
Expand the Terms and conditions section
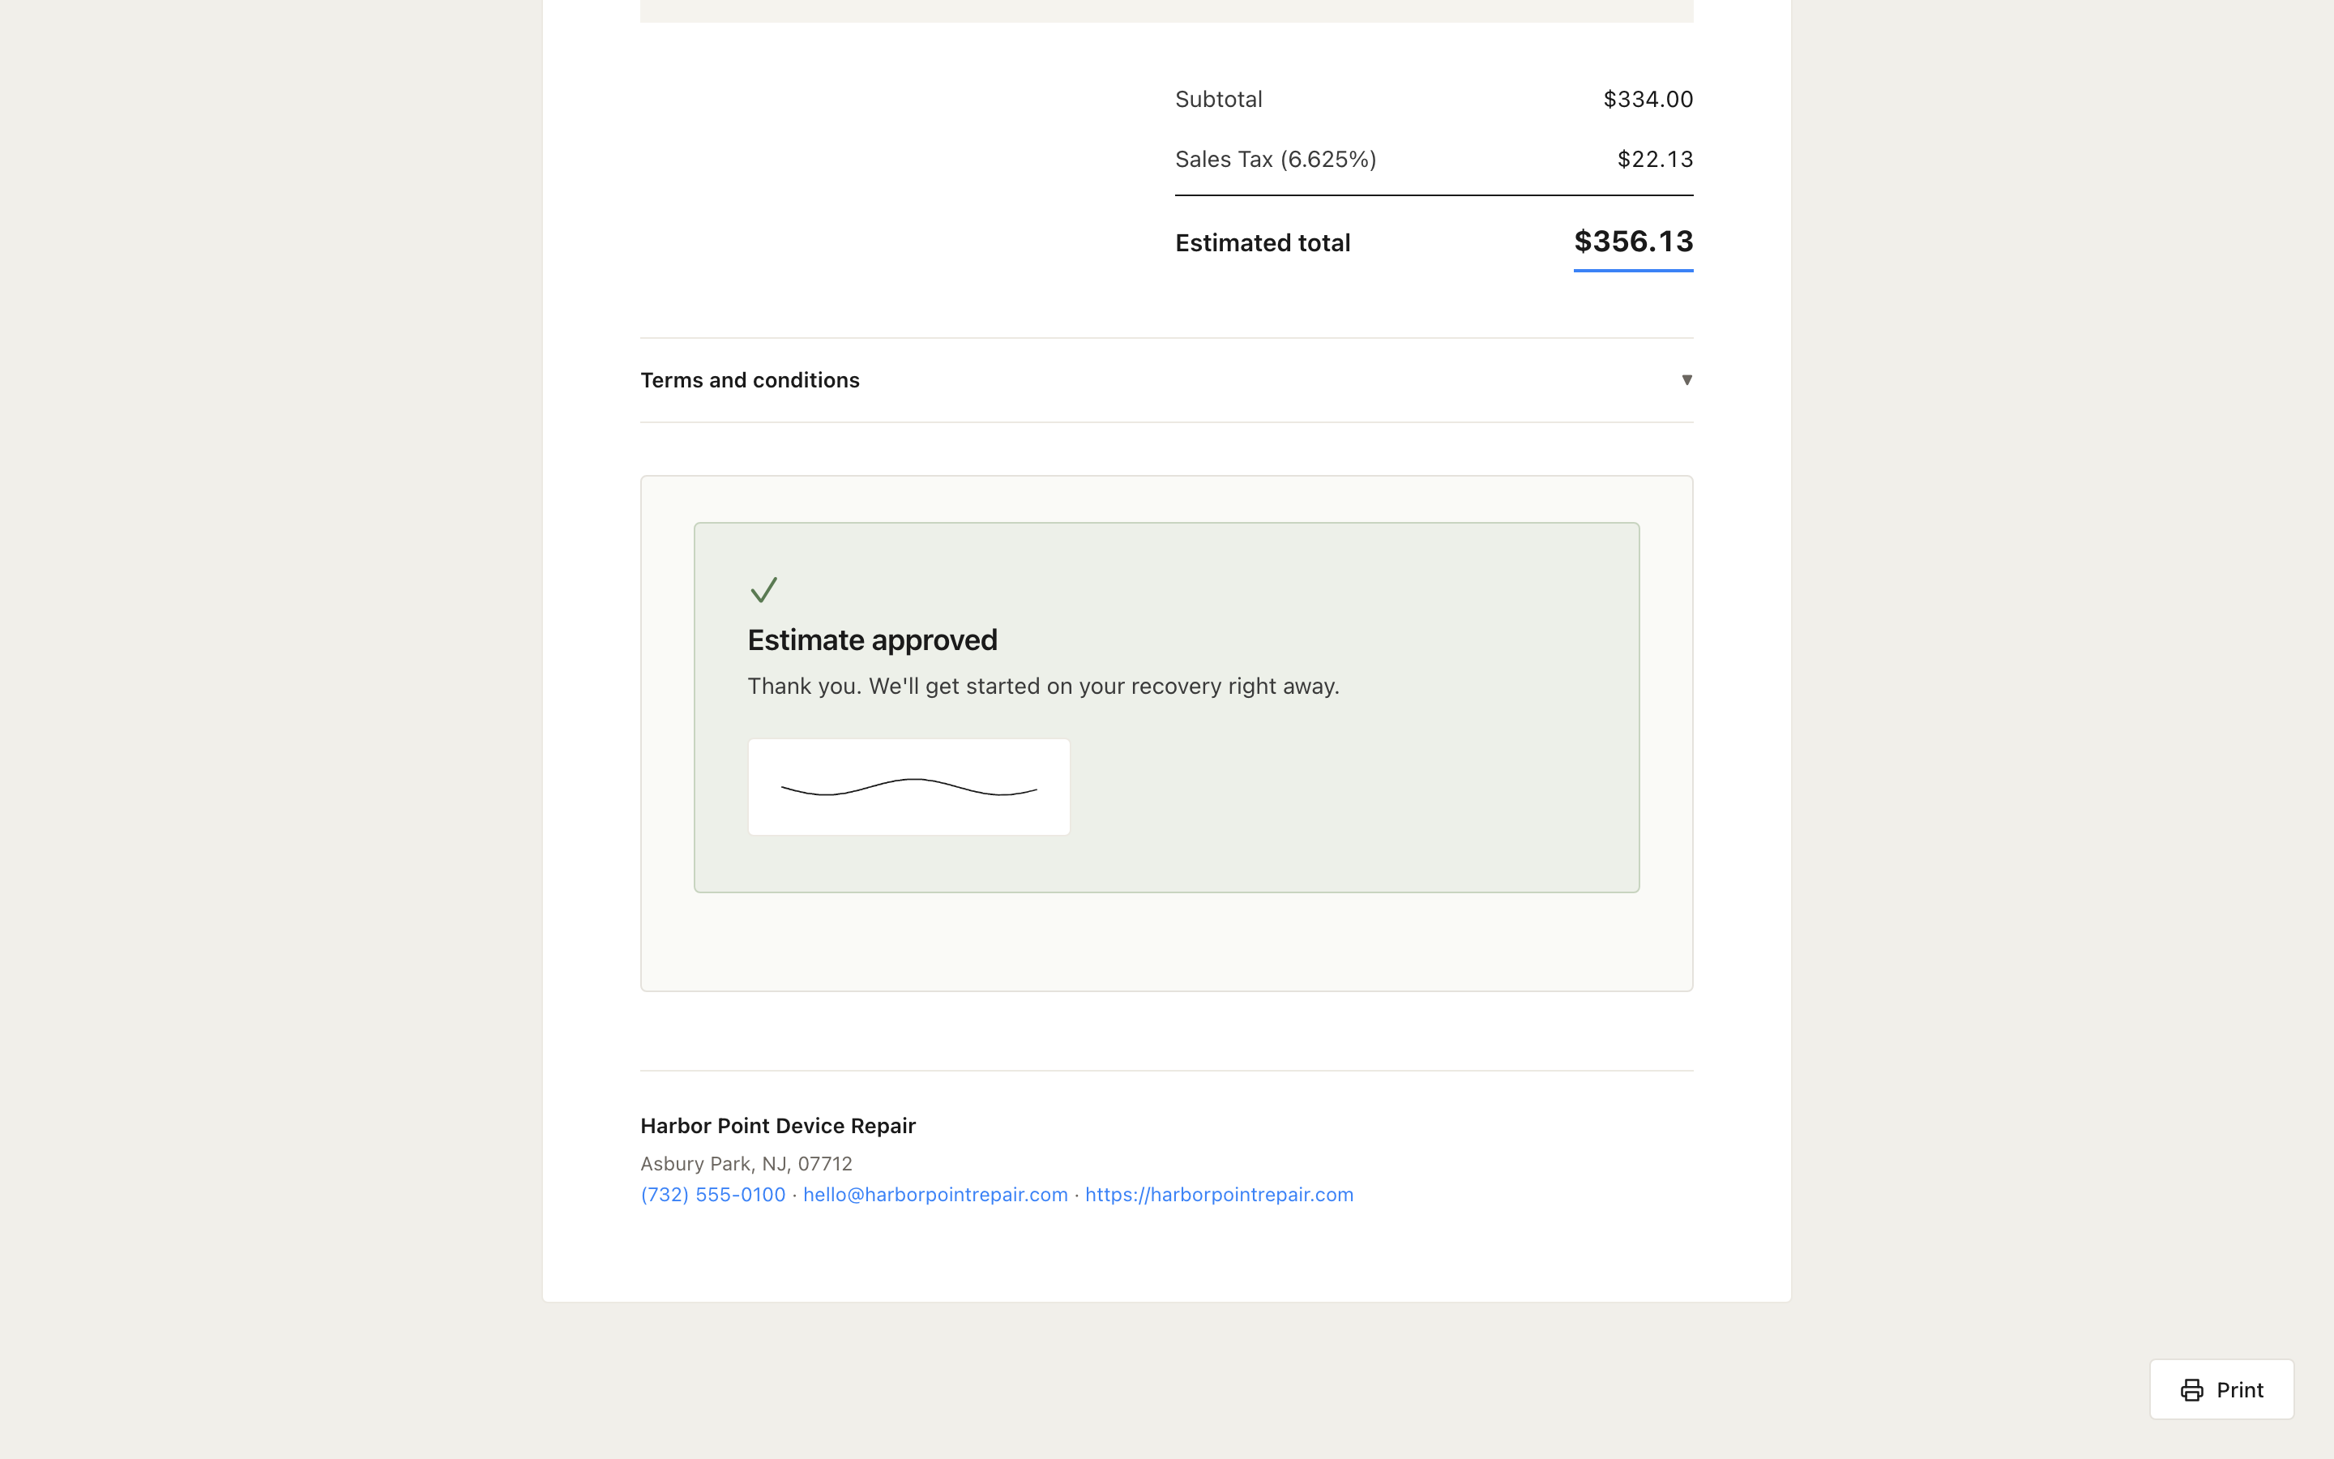(x=1166, y=380)
